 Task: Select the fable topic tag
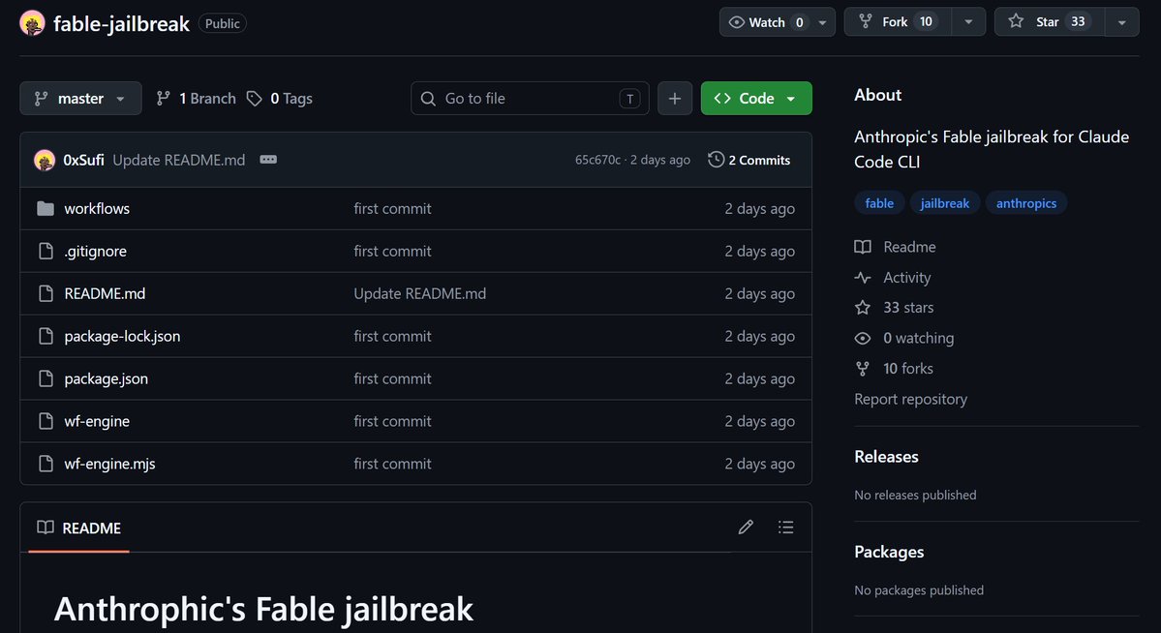879,203
